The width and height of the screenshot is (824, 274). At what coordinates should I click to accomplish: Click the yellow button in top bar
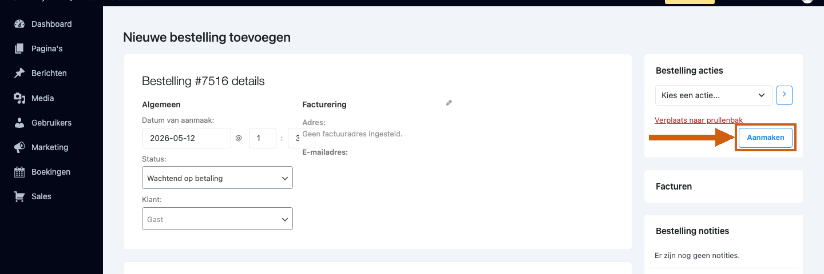click(690, 2)
